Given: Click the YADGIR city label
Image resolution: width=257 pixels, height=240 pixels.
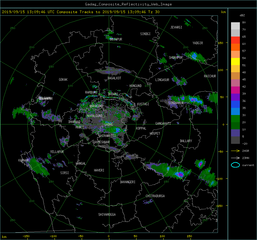Looking at the screenshot, I should pos(198,43).
